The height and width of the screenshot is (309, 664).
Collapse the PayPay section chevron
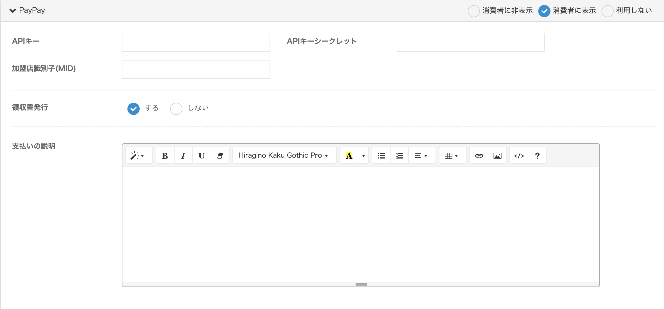(13, 11)
